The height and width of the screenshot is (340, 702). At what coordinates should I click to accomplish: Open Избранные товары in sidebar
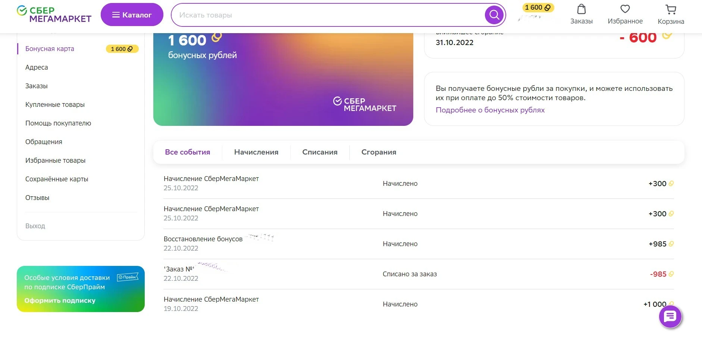55,161
